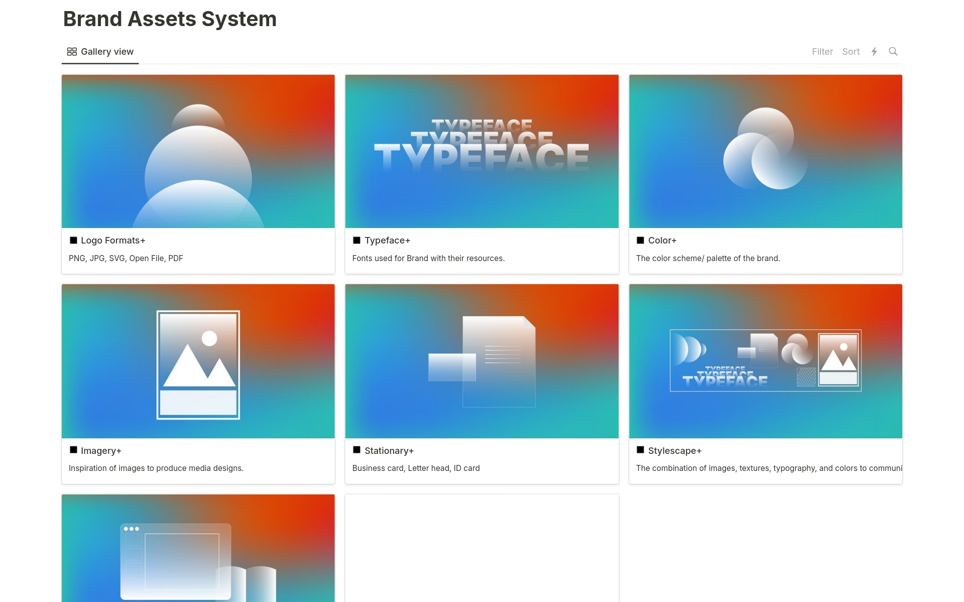Click the black square icon beside Typeface+
Image resolution: width=964 pixels, height=602 pixels.
pos(357,240)
